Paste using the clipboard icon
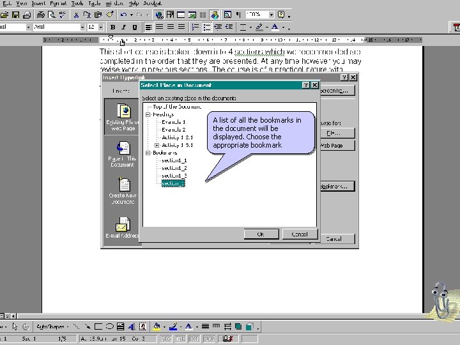 coord(98,15)
